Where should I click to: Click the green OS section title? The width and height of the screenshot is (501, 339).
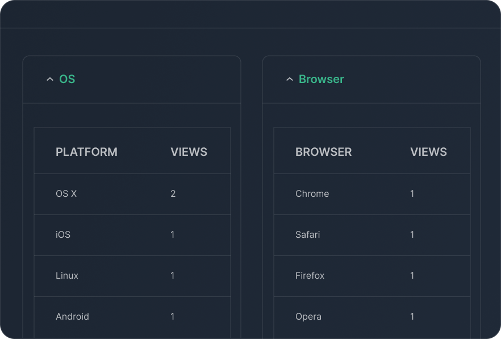67,79
